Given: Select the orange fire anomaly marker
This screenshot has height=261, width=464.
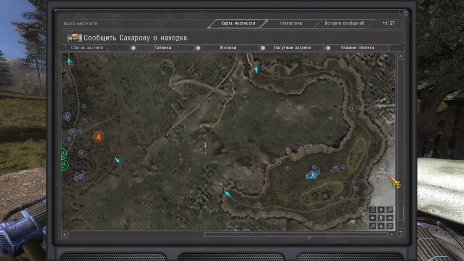Looking at the screenshot, I should pos(98,137).
